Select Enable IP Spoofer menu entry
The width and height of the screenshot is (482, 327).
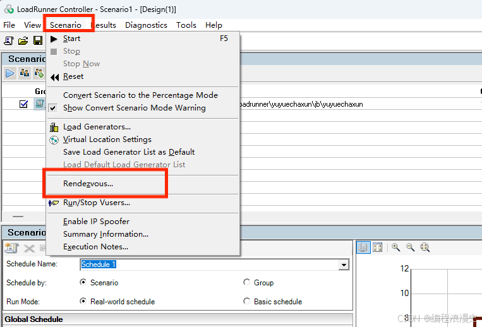point(143,222)
